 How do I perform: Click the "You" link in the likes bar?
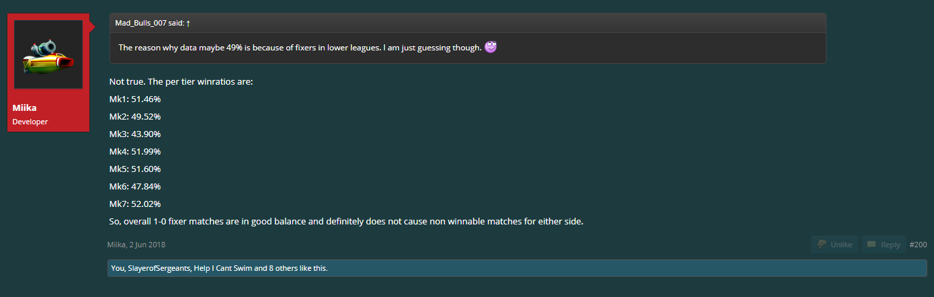click(x=116, y=269)
